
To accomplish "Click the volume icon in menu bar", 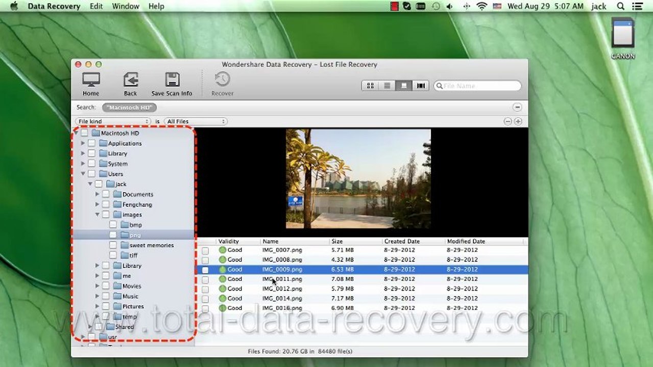I will (450, 6).
